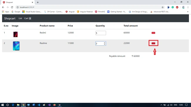Click the Quantity column header

(x=100, y=26)
